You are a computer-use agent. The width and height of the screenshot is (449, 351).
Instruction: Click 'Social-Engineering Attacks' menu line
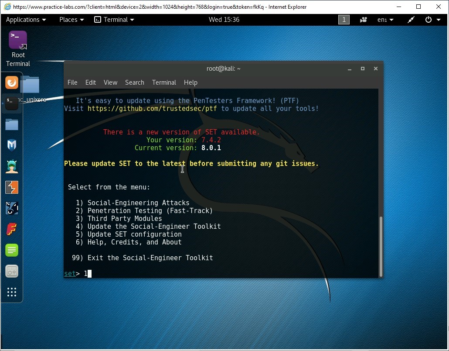pos(133,203)
